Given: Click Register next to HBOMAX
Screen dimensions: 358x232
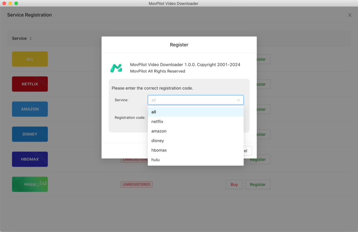Looking at the screenshot, I should coord(258,159).
